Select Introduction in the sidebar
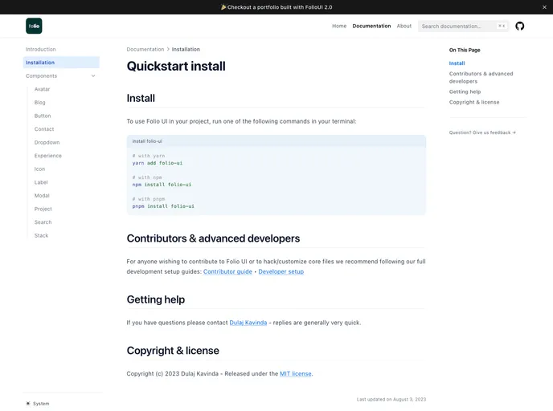Viewport: 553px width, 411px height. coord(41,49)
